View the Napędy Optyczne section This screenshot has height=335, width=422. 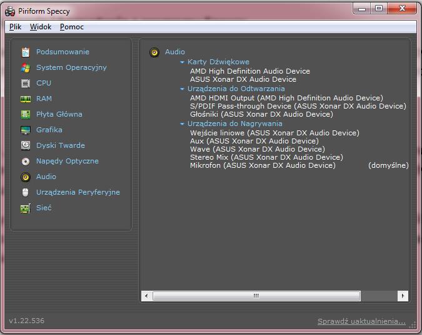68,161
